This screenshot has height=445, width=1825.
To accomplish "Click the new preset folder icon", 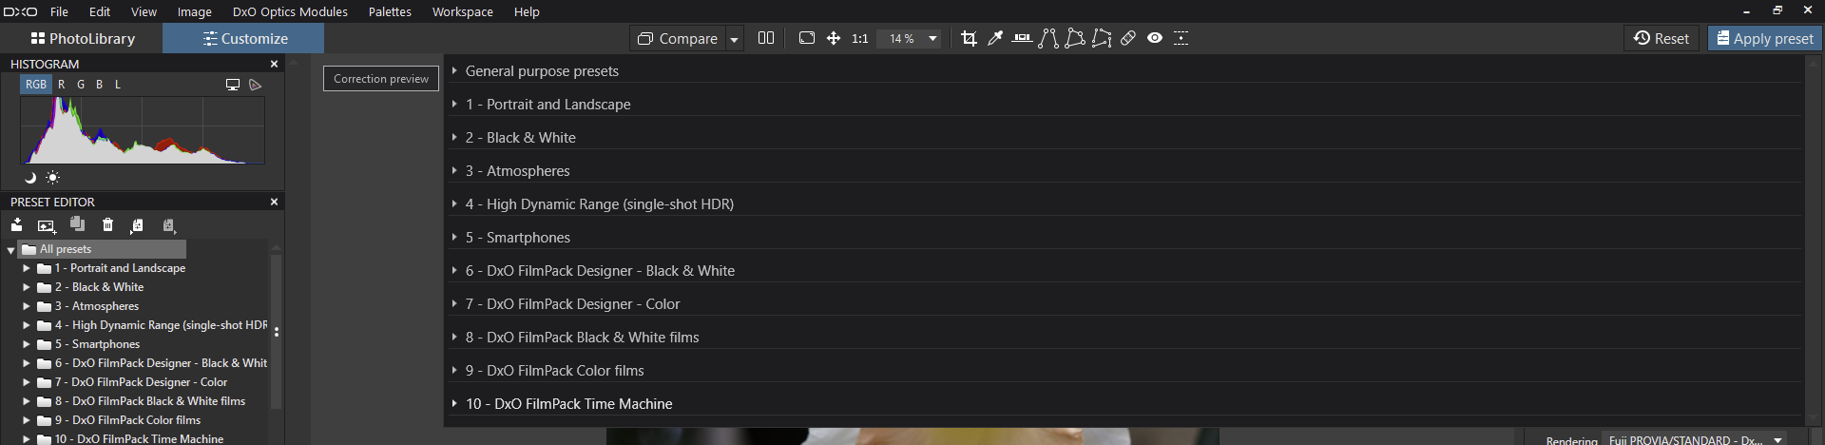I will pos(137,225).
